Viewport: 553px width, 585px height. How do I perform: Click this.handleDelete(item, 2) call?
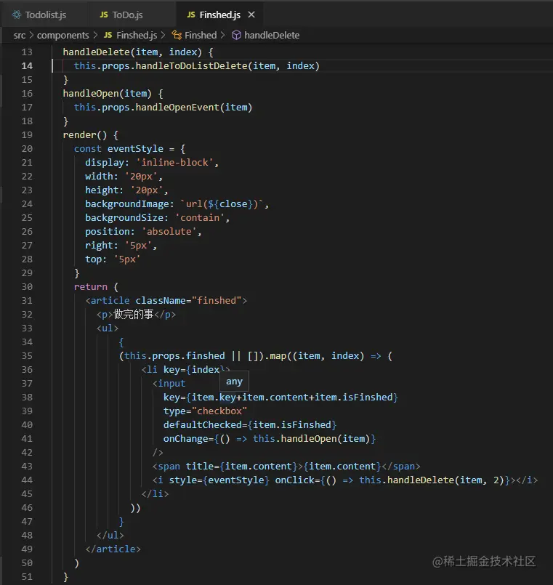tap(432, 480)
